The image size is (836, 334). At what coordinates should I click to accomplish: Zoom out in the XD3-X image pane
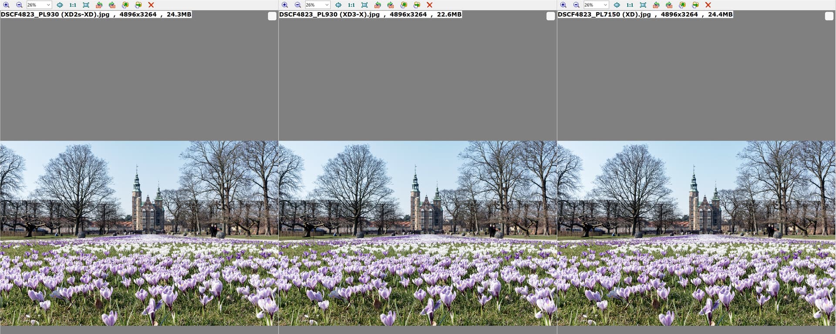[298, 5]
